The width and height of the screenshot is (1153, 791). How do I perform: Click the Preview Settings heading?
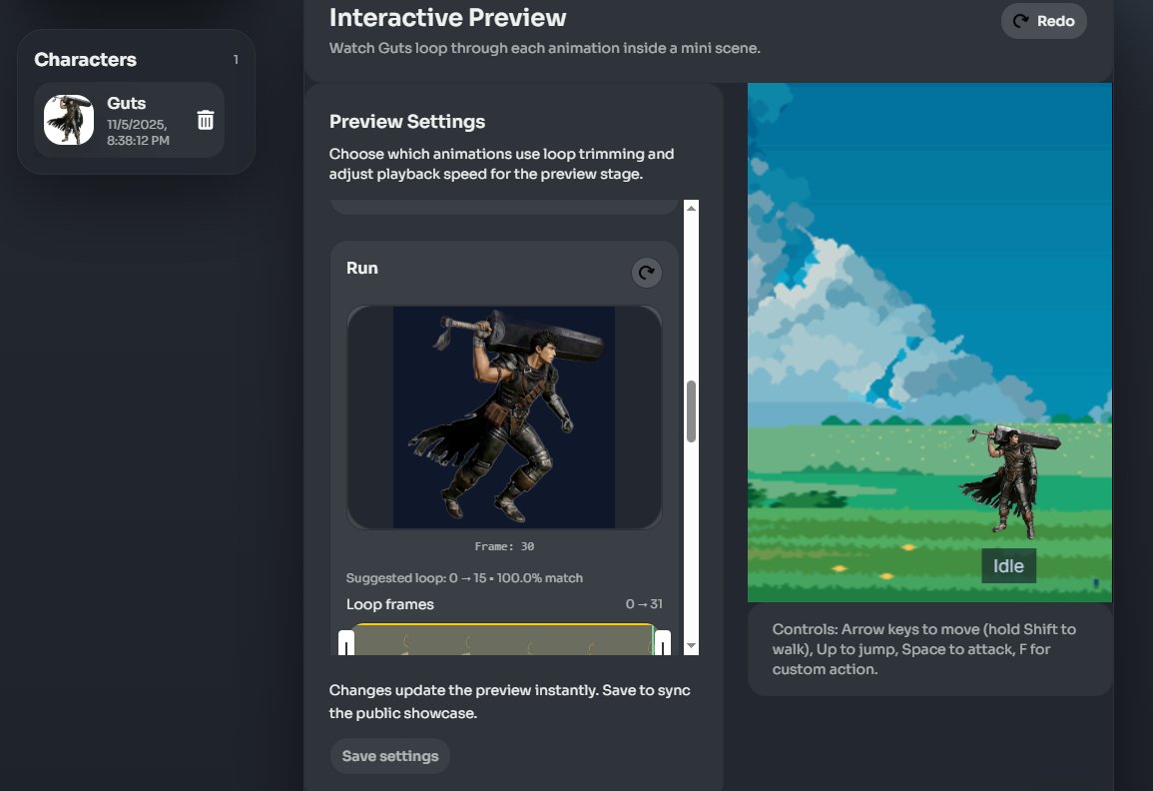(406, 122)
